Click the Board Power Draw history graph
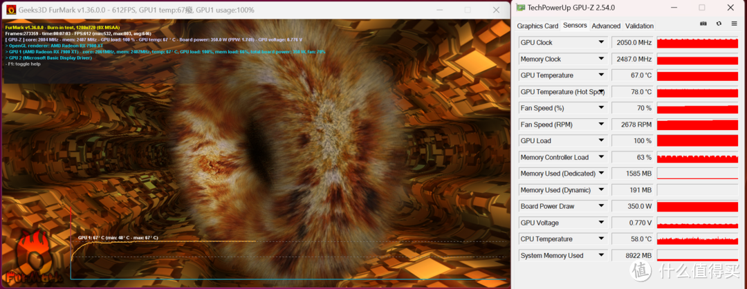 (697, 207)
